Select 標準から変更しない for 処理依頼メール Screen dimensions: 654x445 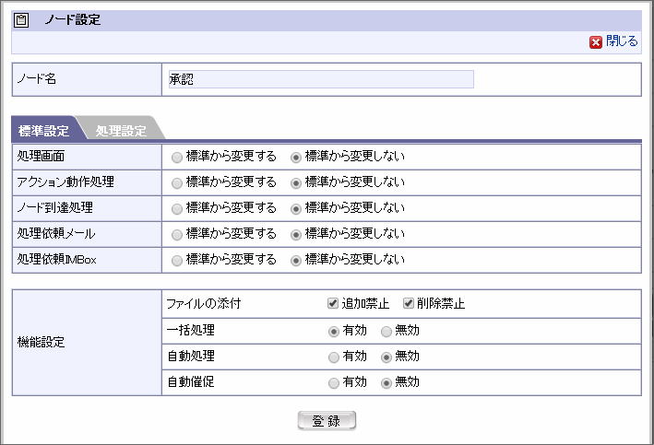[x=296, y=235]
